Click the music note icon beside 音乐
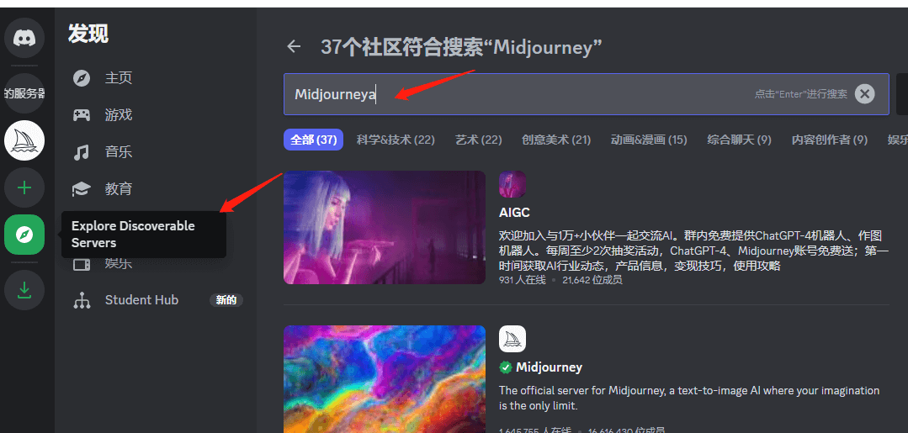Screen dimensions: 908x433 [82, 152]
